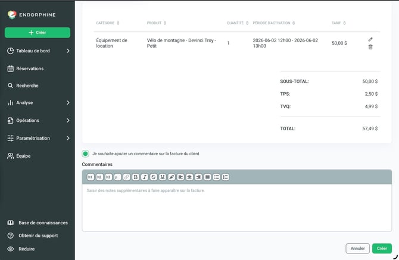Apply bold formatting in comments editor
Image resolution: width=399 pixels, height=260 pixels.
(136, 177)
